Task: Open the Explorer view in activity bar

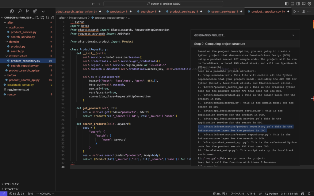Action: pyautogui.click(x=12, y=11)
